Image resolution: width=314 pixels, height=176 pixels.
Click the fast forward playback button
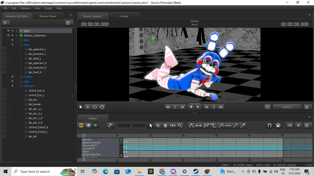pyautogui.click(x=221, y=107)
